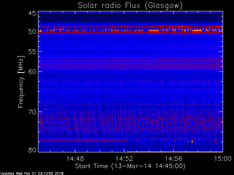Click the '55' frequency axis label
This screenshot has width=234, height=175.
click(x=32, y=52)
